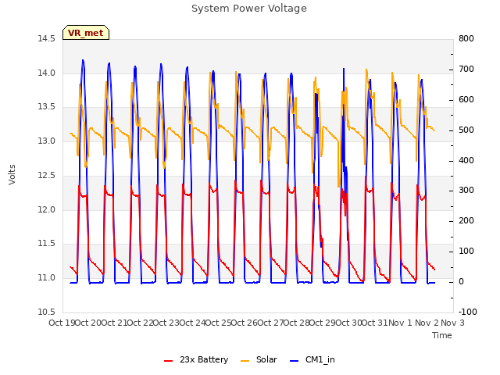Viewport: 500px width, 375px height.
Task: Click the orange Solar legend swatch
Action: (x=245, y=361)
